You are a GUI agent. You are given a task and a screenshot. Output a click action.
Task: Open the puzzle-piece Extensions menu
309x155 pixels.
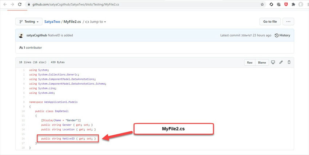(x=293, y=4)
